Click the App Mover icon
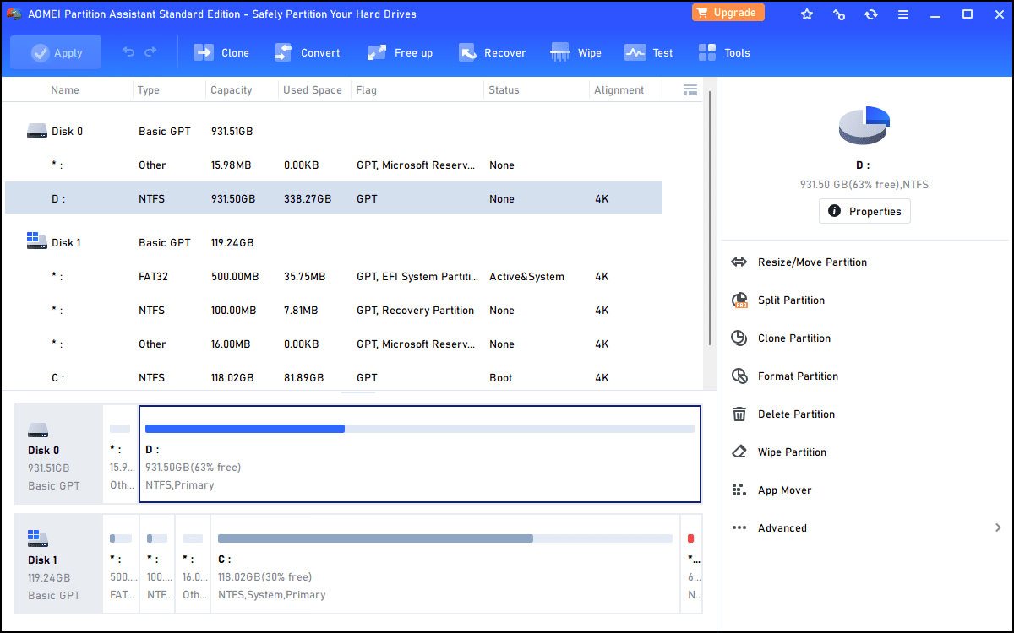This screenshot has height=633, width=1014. (739, 490)
